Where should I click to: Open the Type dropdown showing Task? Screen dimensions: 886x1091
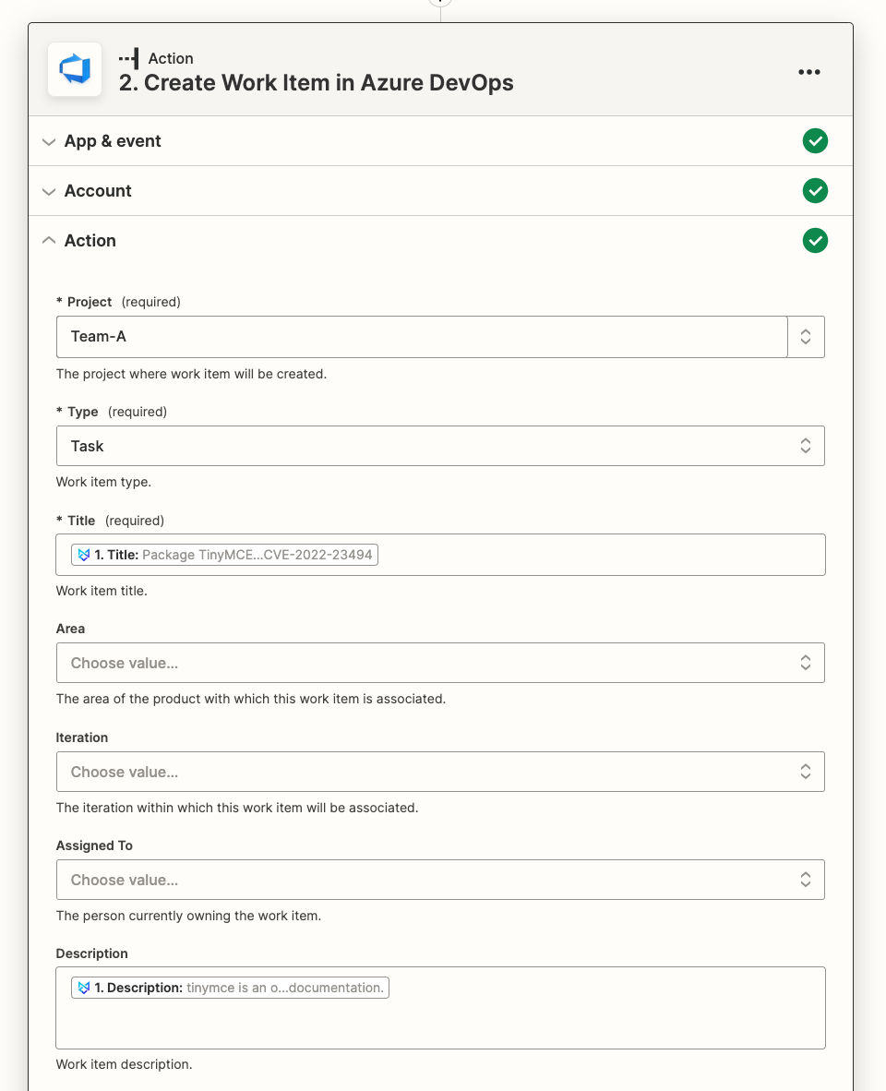(x=805, y=446)
